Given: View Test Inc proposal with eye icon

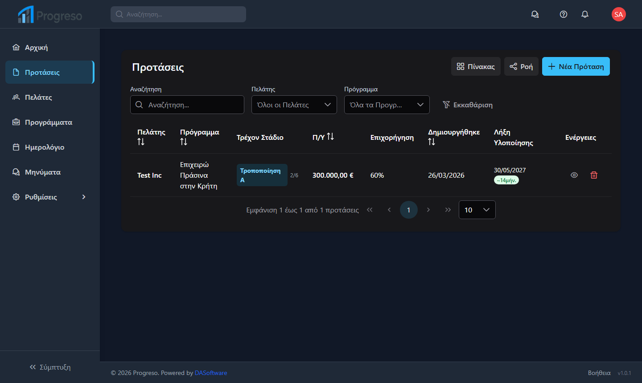Looking at the screenshot, I should 574,175.
